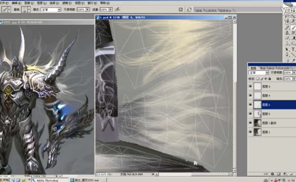Open the brush opacity slider arrow
Image resolution: width=296 pixels, height=182 pixels.
tap(88, 9)
